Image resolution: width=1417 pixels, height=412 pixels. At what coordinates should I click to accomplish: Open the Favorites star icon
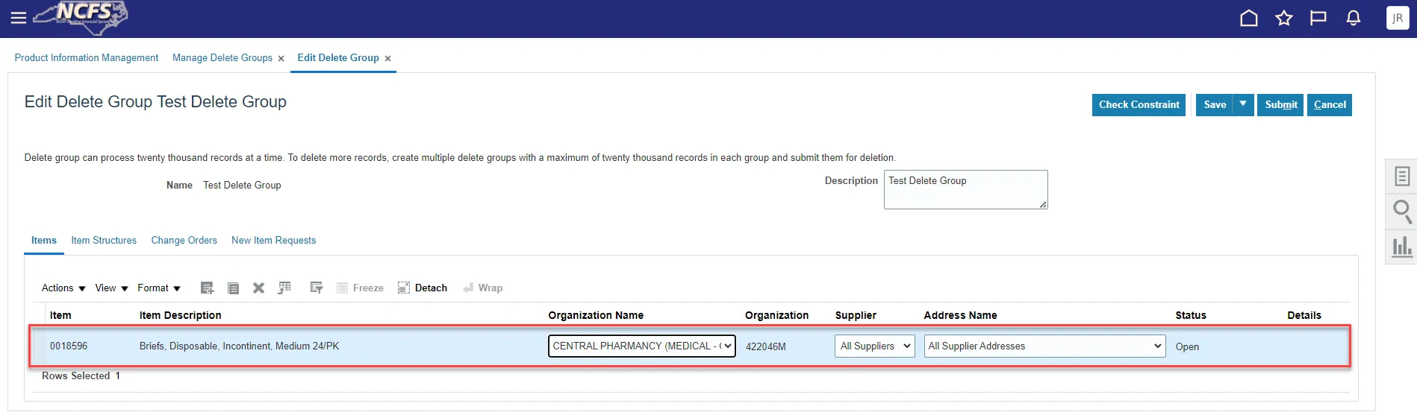click(x=1283, y=18)
